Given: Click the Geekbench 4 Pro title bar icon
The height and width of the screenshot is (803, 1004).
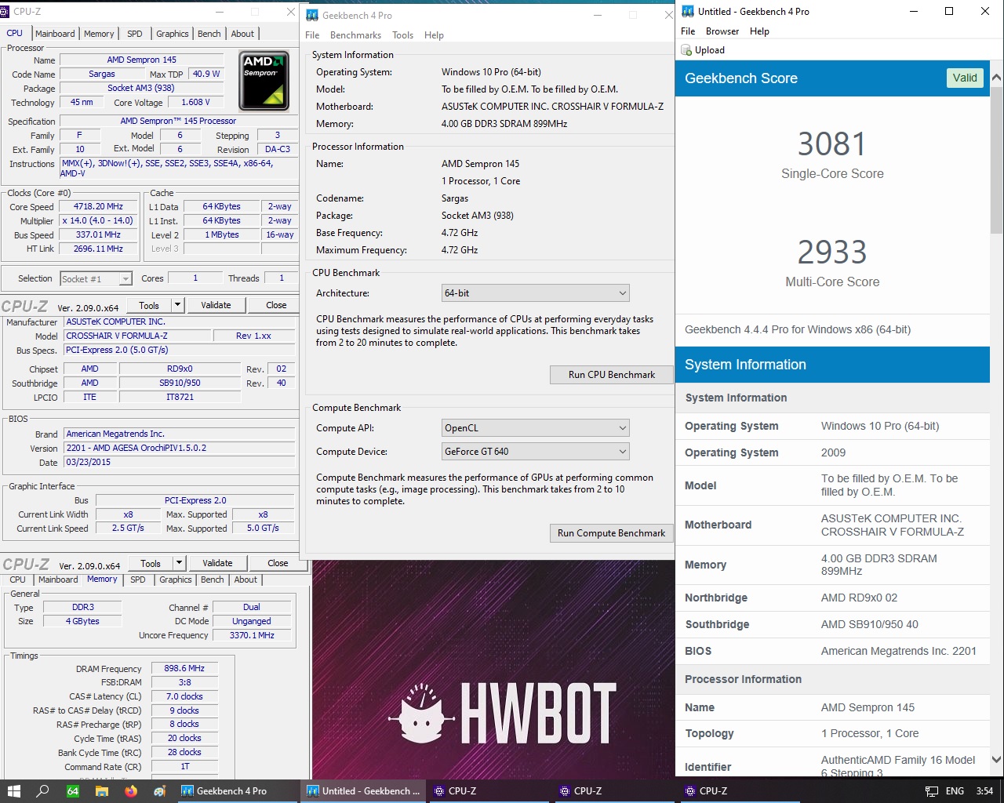Looking at the screenshot, I should click(312, 15).
